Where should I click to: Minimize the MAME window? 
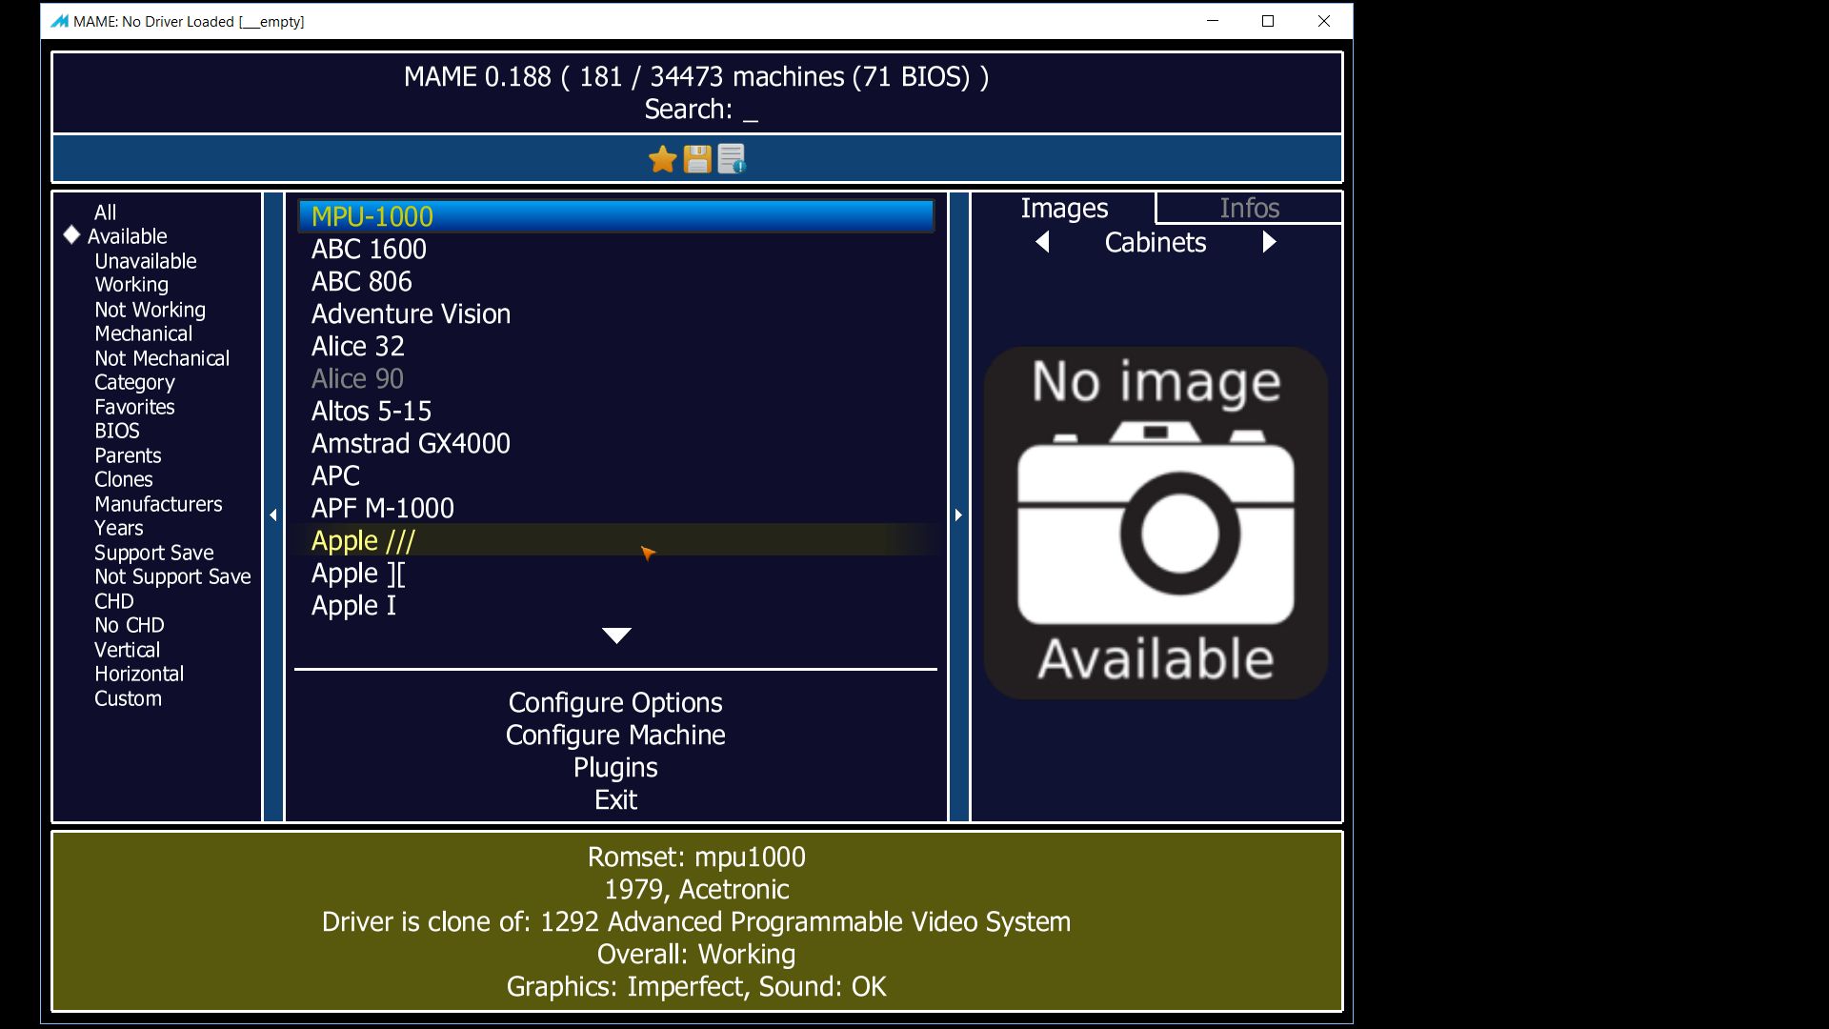[x=1213, y=21]
